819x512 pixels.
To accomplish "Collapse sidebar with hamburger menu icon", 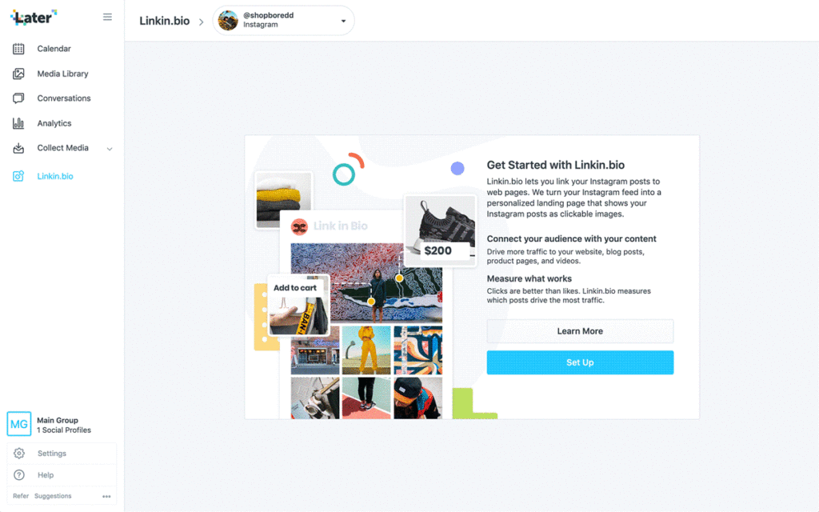I will click(x=107, y=18).
